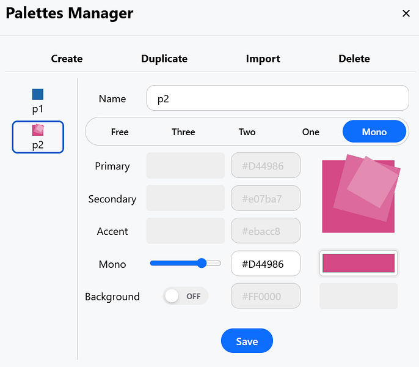
Task: Click the disabled Secondary color swatch
Action: 186,198
